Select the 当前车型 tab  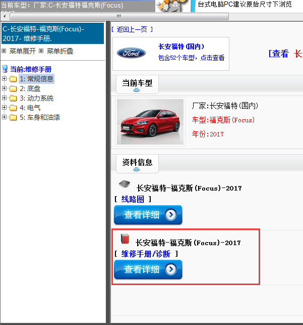[x=137, y=84]
